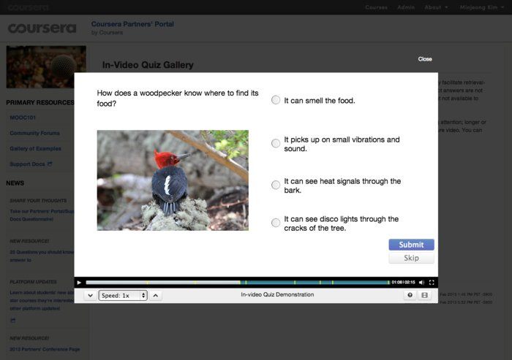This screenshot has width=512, height=360.
Task: Mute the video with the speaker icon
Action: point(421,283)
